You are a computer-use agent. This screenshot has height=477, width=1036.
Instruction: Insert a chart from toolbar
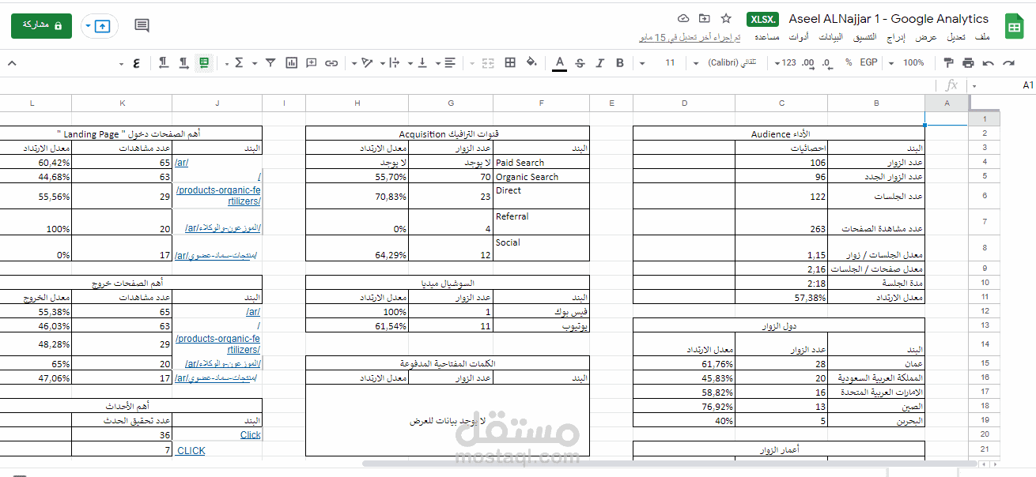(x=291, y=62)
